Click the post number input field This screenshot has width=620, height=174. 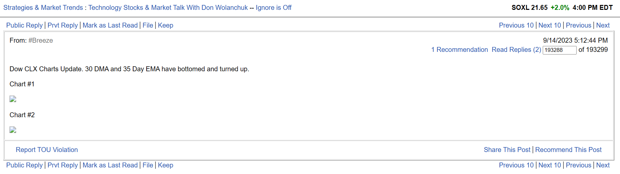[x=559, y=50]
